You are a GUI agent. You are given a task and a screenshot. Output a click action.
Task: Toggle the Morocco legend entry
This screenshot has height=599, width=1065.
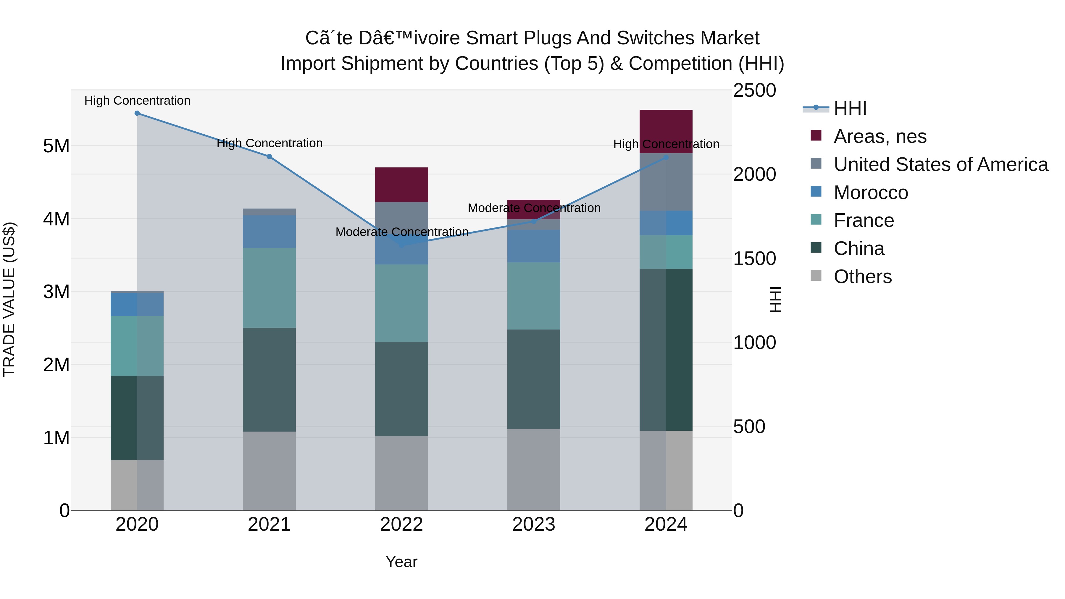click(859, 193)
